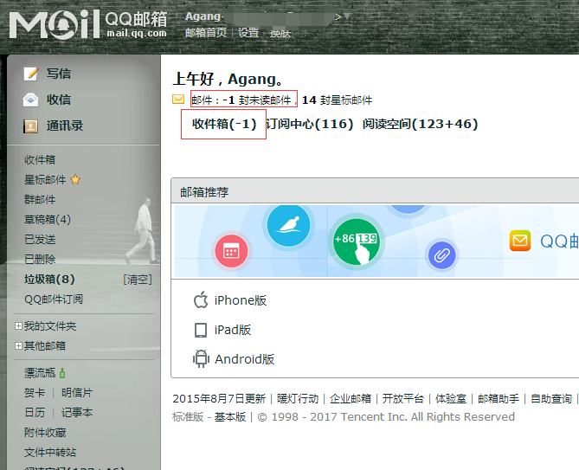Image resolution: width=579 pixels, height=470 pixels.
Task: Open 文件中转站 in sidebar
Action: point(50,453)
